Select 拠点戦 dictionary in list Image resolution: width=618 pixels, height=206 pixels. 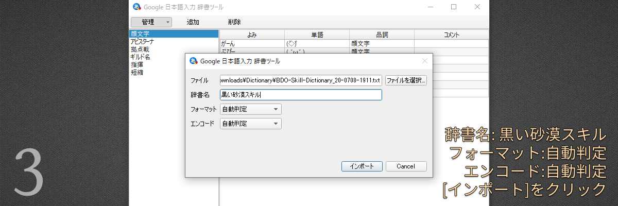coord(139,49)
